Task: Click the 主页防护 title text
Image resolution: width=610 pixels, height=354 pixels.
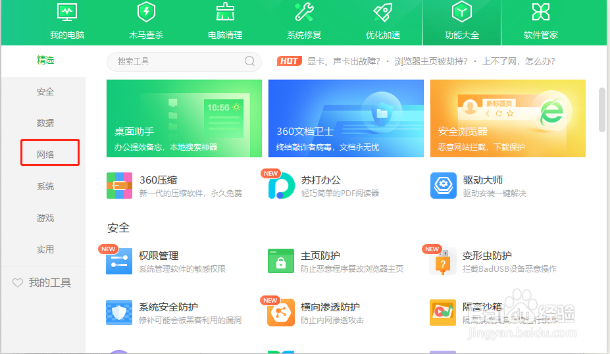Action: [x=320, y=255]
